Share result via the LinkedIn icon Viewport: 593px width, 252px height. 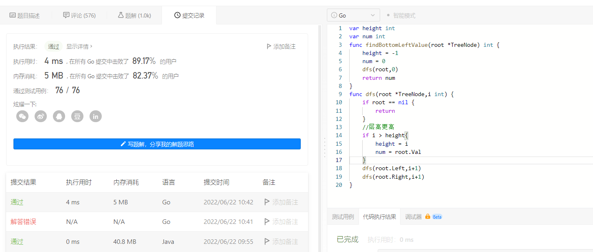point(96,116)
